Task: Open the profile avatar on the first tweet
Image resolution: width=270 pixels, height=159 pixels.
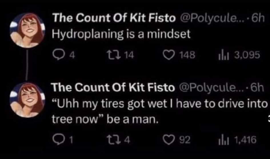Action: (x=28, y=30)
